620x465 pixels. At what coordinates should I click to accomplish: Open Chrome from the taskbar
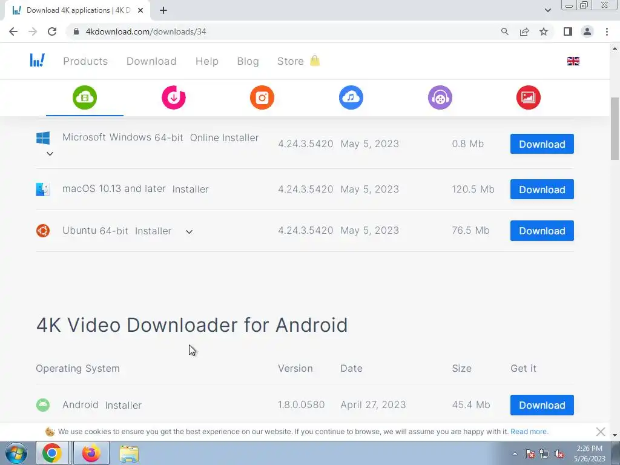(x=52, y=453)
